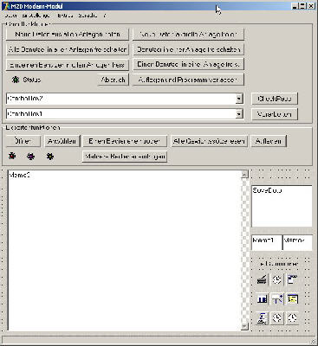Viewport: 318px width, 346px height.
Task: Open the Extras menu
Action: 65,16
